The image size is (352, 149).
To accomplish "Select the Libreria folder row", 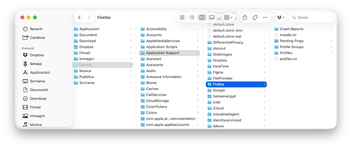I will [x=103, y=65].
